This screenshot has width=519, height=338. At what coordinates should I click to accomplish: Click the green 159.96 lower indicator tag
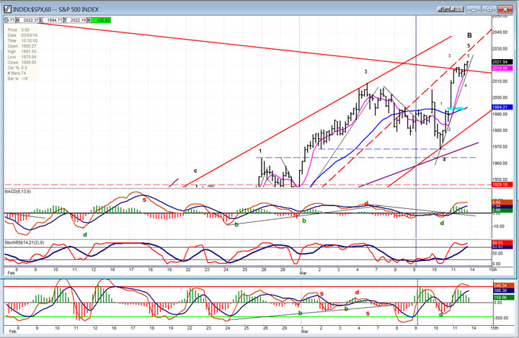click(x=503, y=298)
